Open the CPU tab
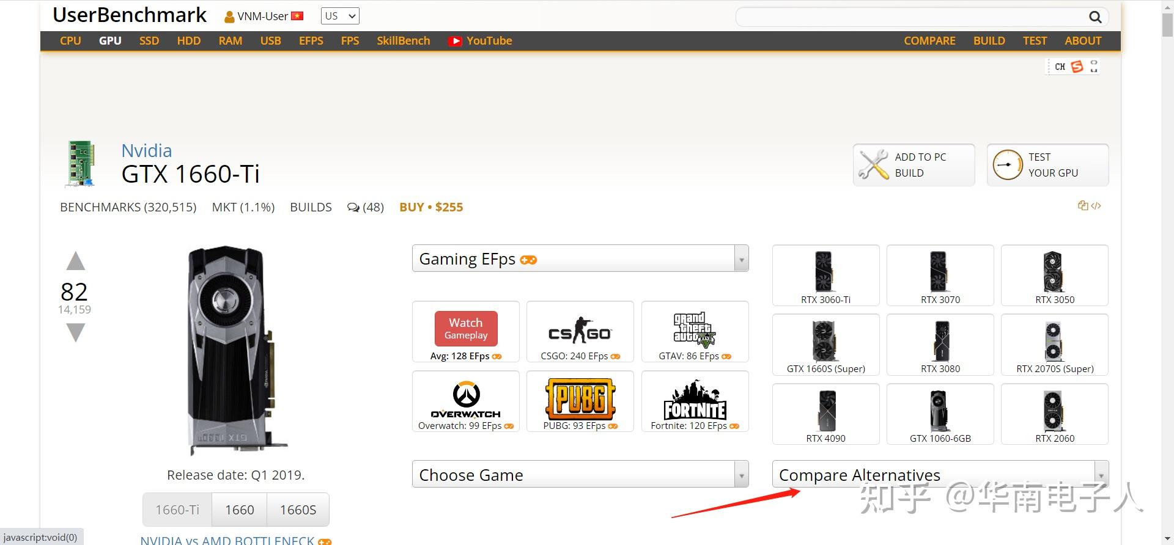The image size is (1174, 545). 70,41
